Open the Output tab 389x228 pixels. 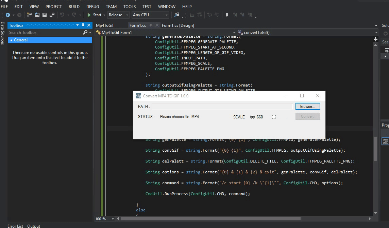pyautogui.click(x=34, y=226)
